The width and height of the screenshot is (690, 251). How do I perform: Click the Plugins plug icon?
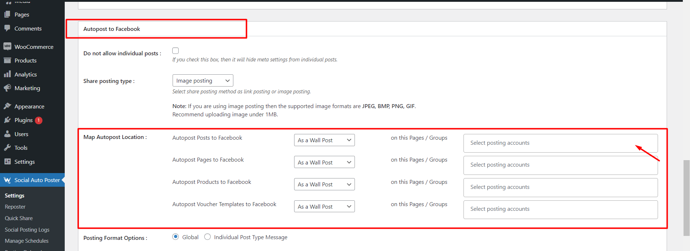pos(7,120)
